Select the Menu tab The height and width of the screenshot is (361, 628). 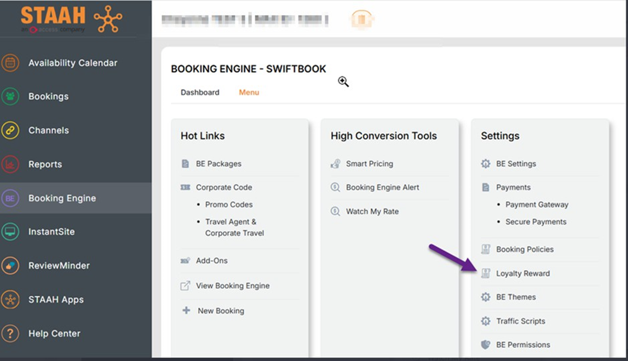249,93
